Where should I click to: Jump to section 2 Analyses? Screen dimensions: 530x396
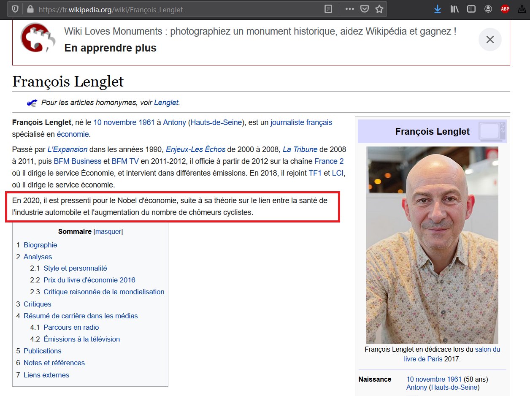(x=38, y=257)
